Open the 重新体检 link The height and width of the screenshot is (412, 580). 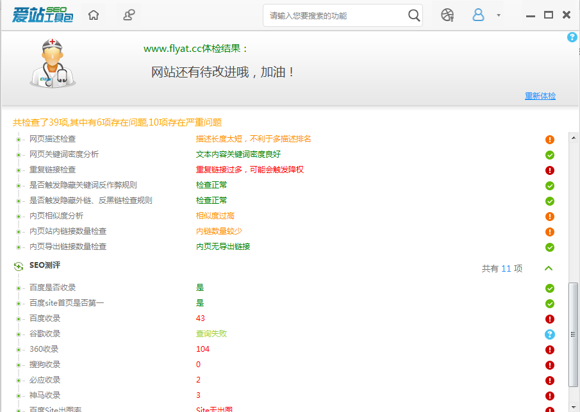tap(540, 94)
